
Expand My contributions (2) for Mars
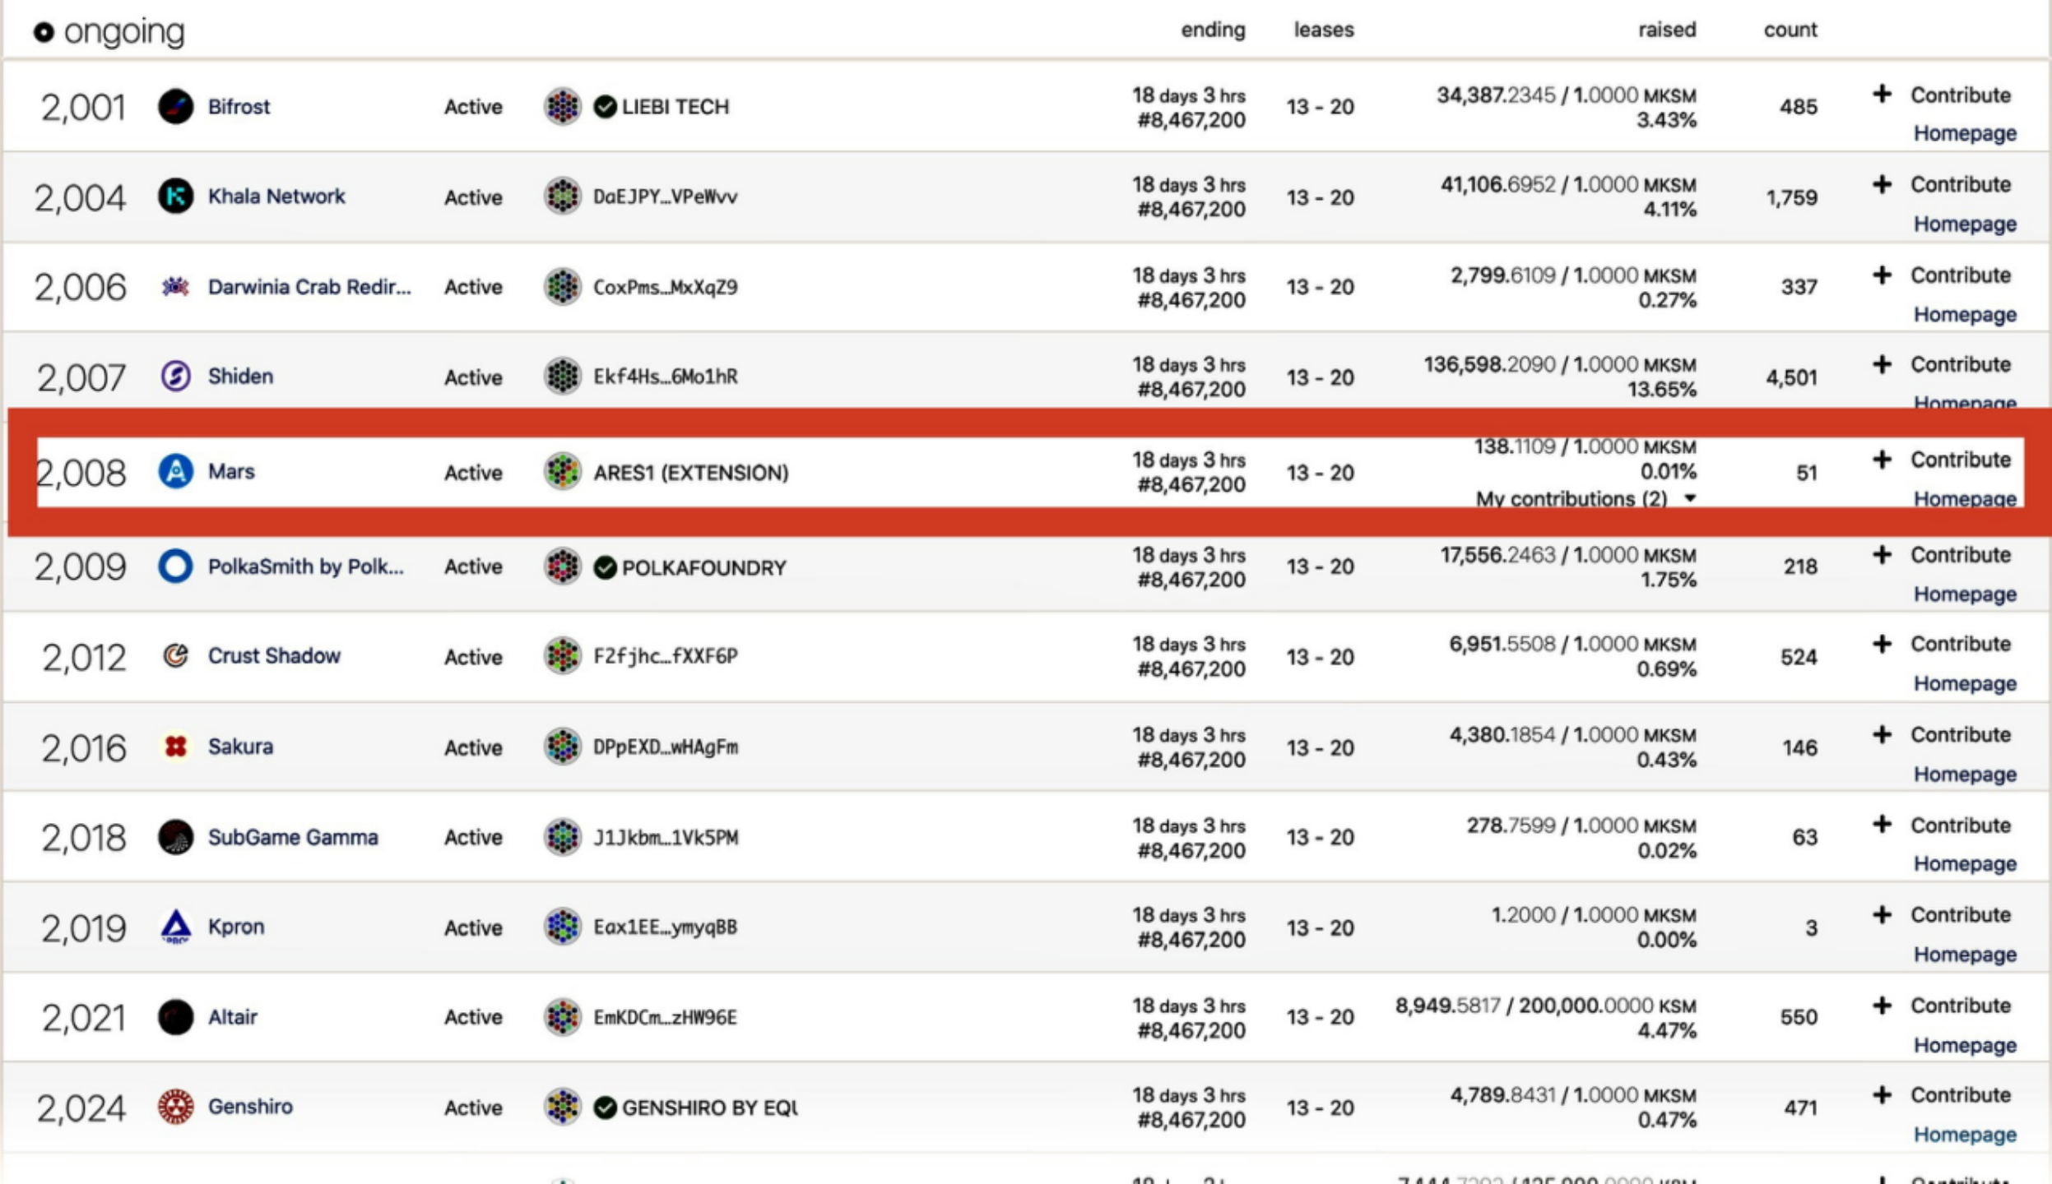coord(1585,498)
